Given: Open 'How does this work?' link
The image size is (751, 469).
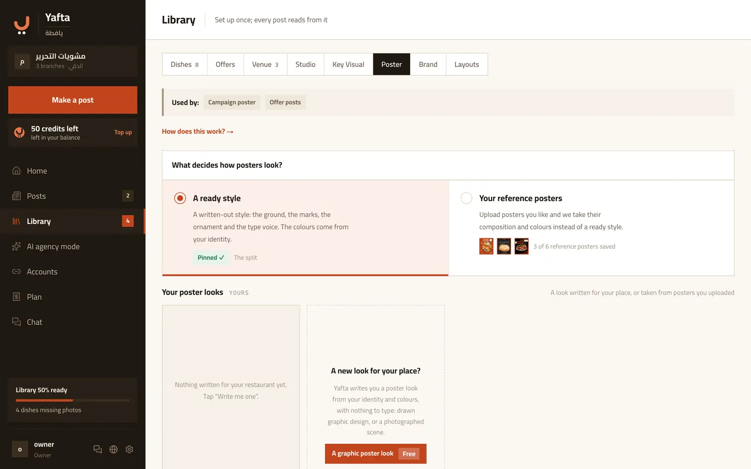Looking at the screenshot, I should point(198,132).
